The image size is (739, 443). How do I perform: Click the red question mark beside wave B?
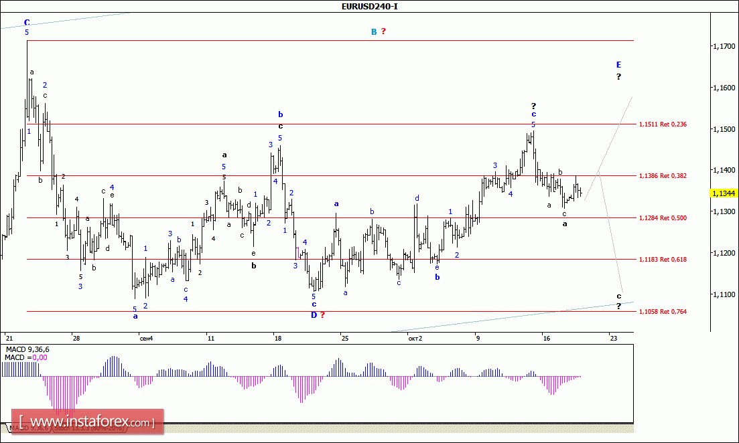click(x=383, y=31)
